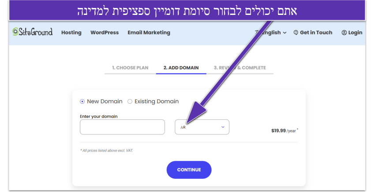Open the Email Marketing menu
Image resolution: width=375 pixels, height=192 pixels.
tap(149, 33)
